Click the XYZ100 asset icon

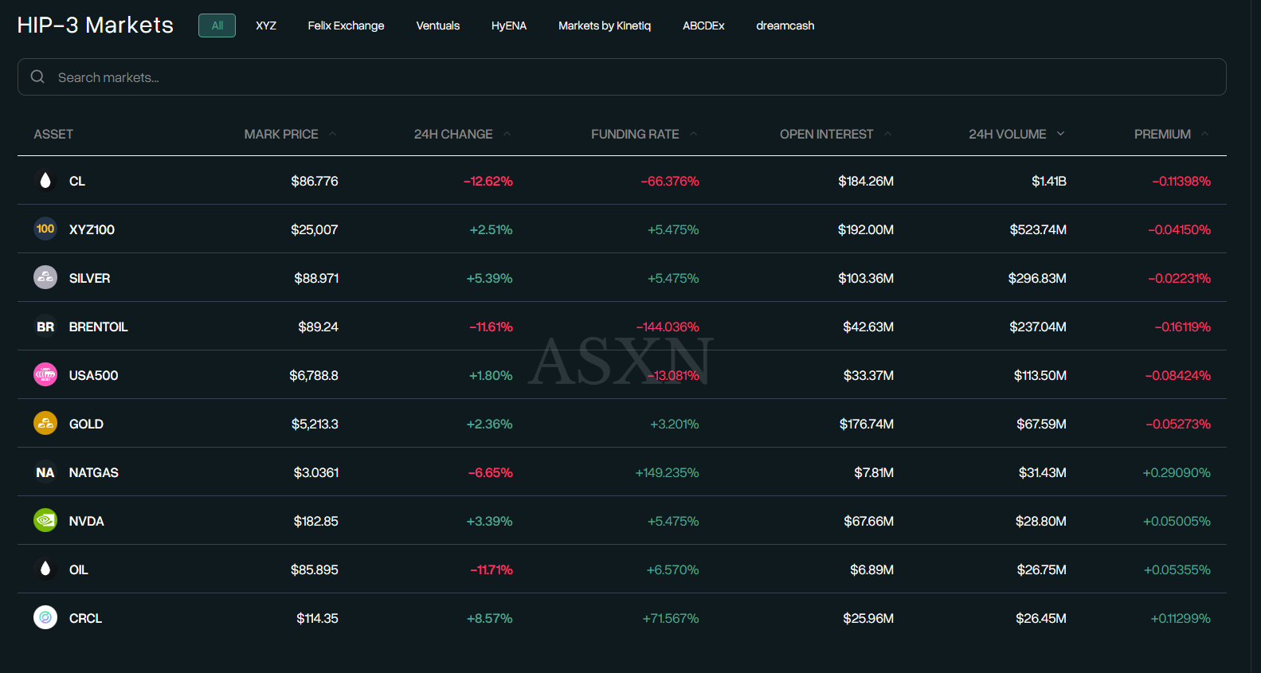pyautogui.click(x=45, y=229)
